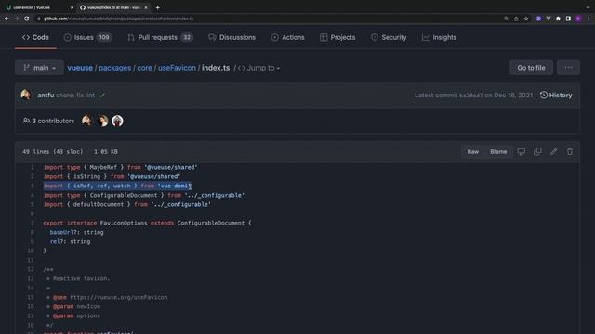The height and width of the screenshot is (334, 595).
Task: View the Raw file
Action: tap(473, 152)
